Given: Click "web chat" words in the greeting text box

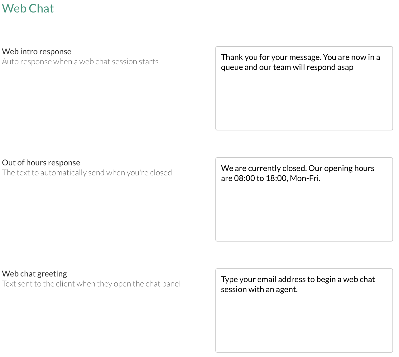Looking at the screenshot, I should [x=359, y=279].
